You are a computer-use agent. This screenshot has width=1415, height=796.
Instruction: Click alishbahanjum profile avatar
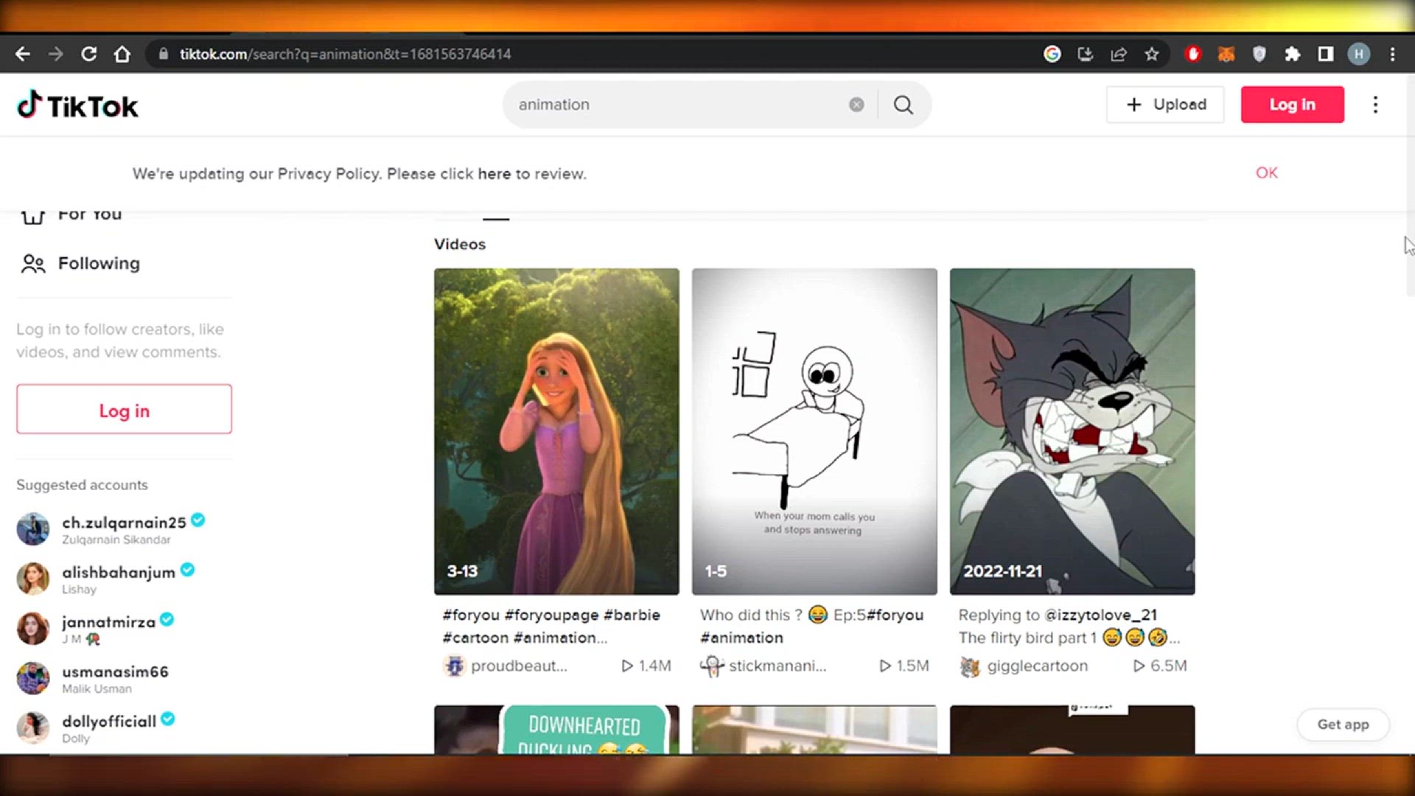(33, 579)
